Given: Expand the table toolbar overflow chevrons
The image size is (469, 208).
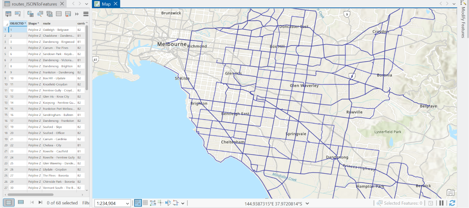Looking at the screenshot, I should (x=77, y=14).
